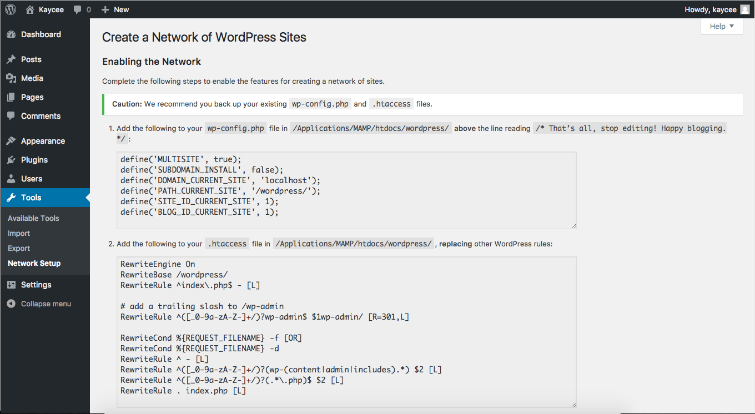This screenshot has height=414, width=755.
Task: Click the Plugins plug icon
Action: pyautogui.click(x=11, y=160)
